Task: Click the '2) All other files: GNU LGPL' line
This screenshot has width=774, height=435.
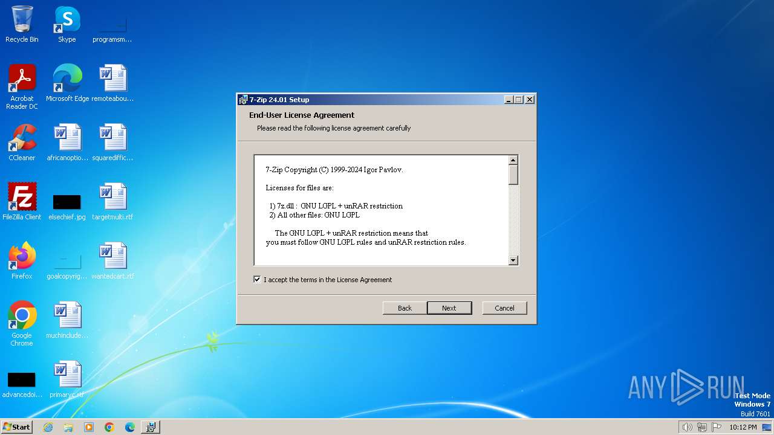Action: point(314,215)
